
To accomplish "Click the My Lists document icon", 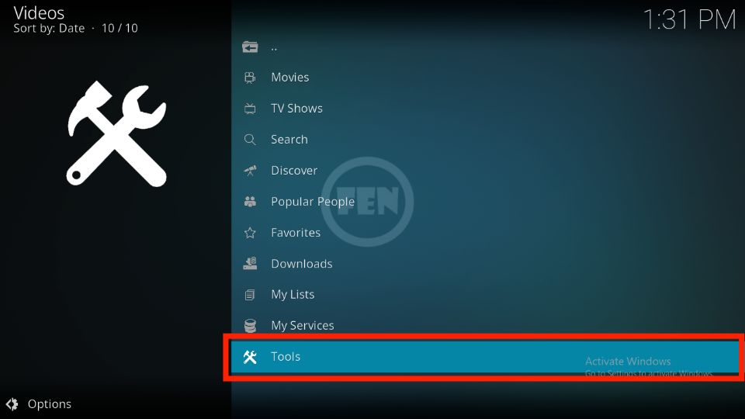I will [x=250, y=295].
